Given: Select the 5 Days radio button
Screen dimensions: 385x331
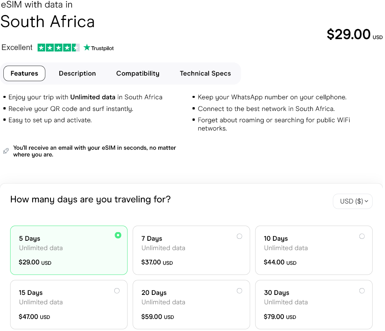Looking at the screenshot, I should [x=118, y=235].
